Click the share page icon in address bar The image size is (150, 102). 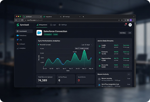(119, 20)
